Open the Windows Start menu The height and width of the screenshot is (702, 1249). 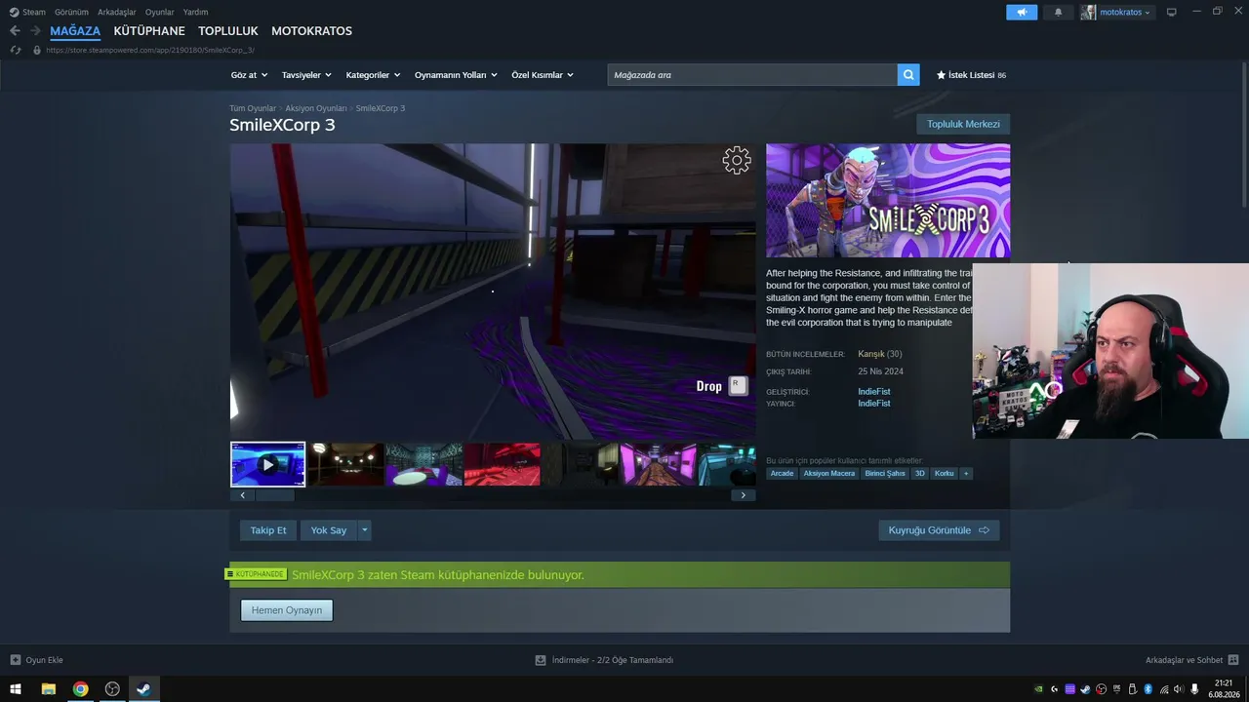[x=16, y=689]
